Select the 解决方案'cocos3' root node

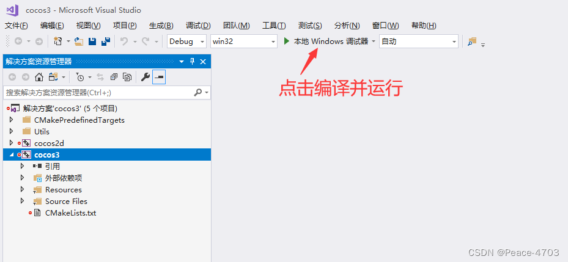(x=70, y=108)
